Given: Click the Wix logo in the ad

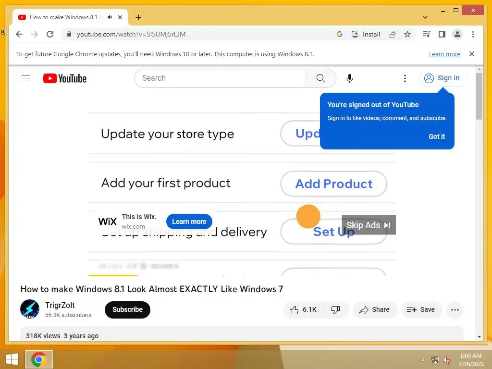Looking at the screenshot, I should [x=107, y=221].
